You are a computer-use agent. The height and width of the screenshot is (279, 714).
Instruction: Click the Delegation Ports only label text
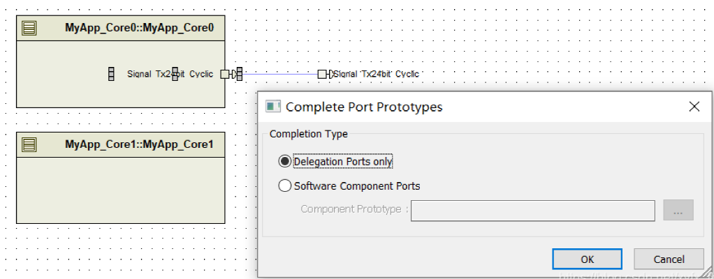point(343,162)
